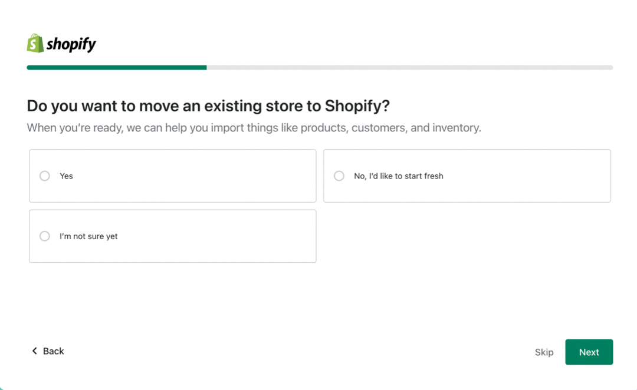Select the "Yes" option card
Viewport: 637px width, 390px height.
click(172, 176)
